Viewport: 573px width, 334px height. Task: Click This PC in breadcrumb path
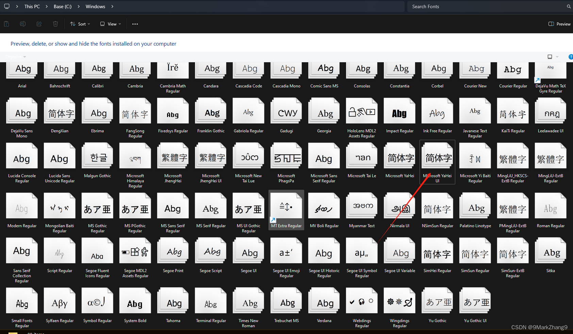32,6
